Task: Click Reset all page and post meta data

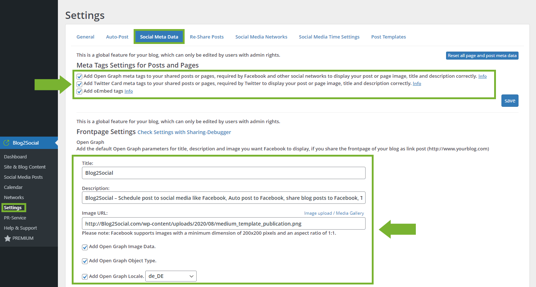Action: [482, 56]
